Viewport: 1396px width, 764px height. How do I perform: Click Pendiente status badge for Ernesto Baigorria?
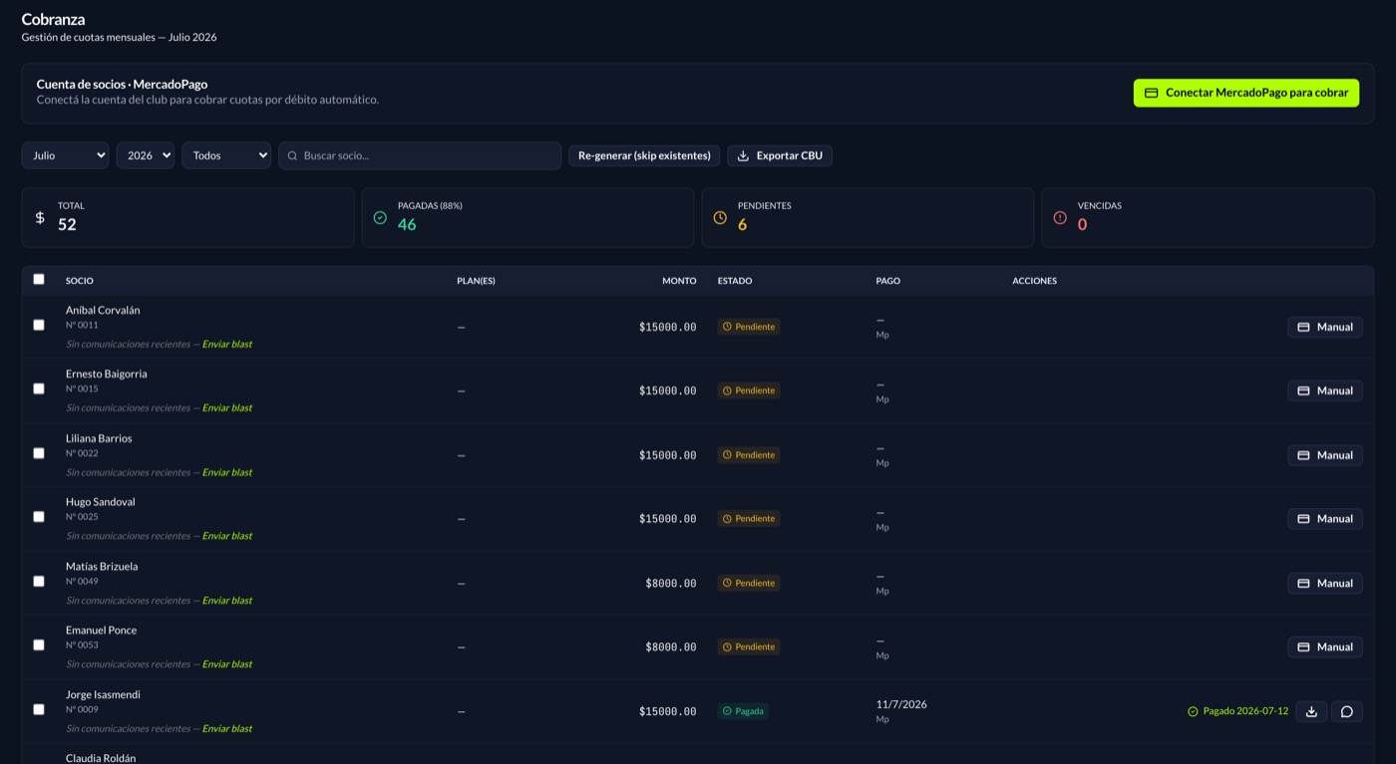[x=749, y=390]
